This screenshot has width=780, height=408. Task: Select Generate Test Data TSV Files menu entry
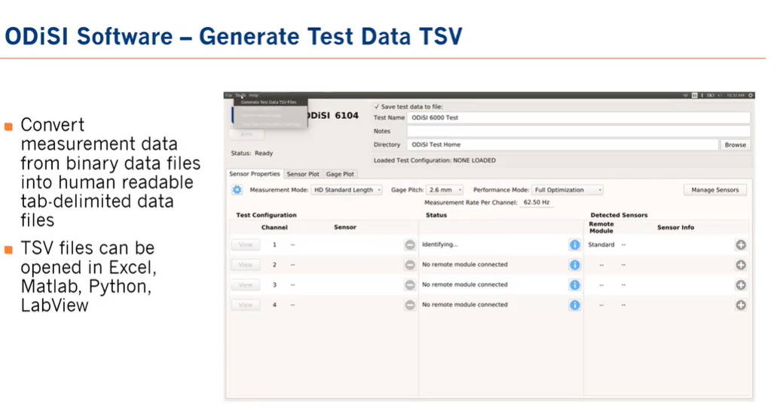coord(268,102)
